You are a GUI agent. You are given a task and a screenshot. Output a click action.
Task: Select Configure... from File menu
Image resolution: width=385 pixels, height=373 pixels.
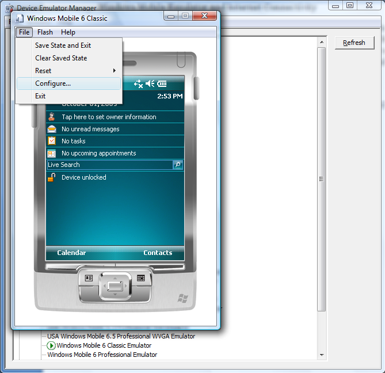coord(68,83)
